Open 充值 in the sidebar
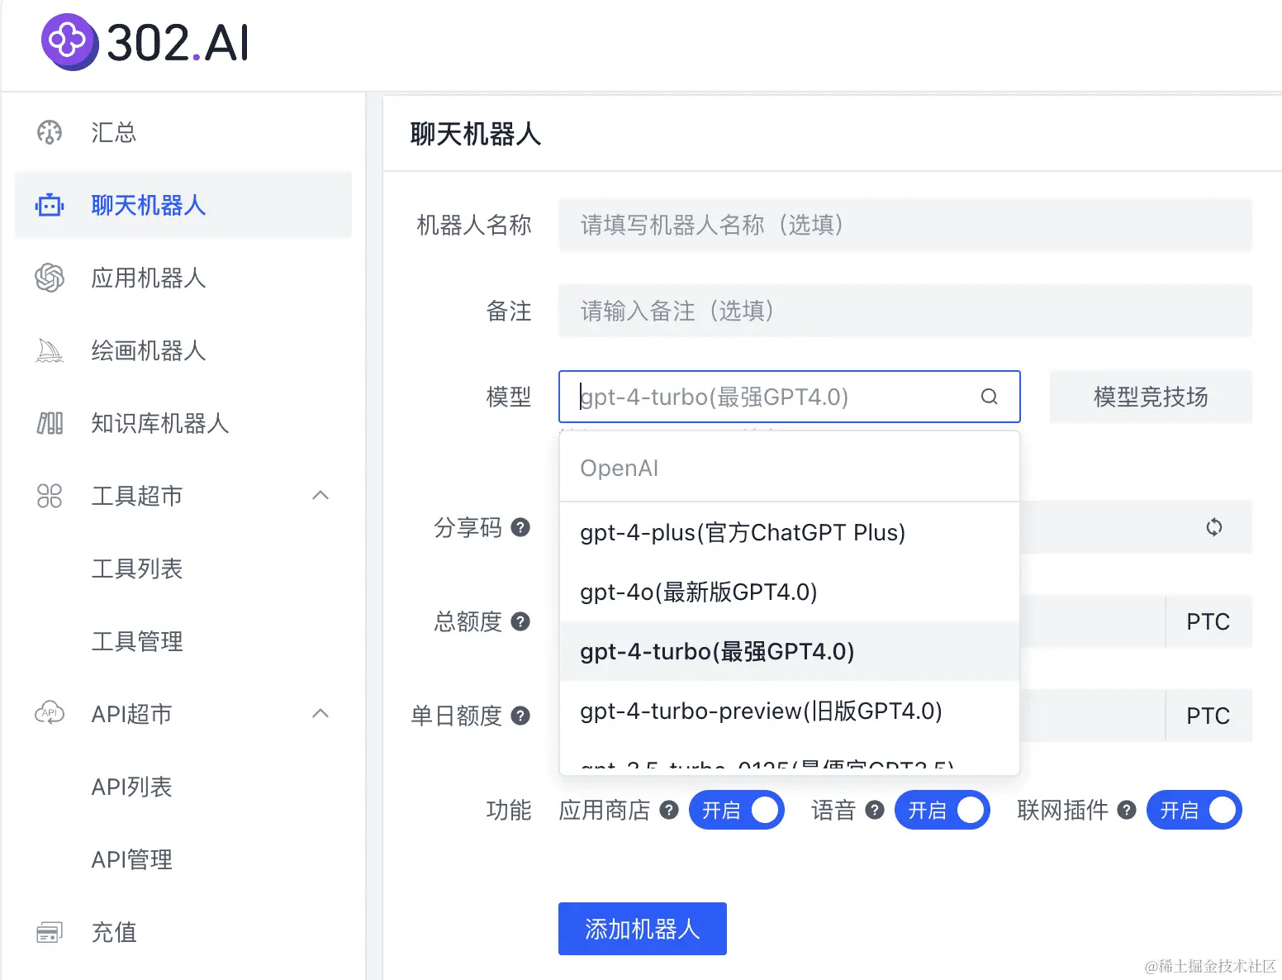This screenshot has width=1282, height=980. [x=183, y=932]
